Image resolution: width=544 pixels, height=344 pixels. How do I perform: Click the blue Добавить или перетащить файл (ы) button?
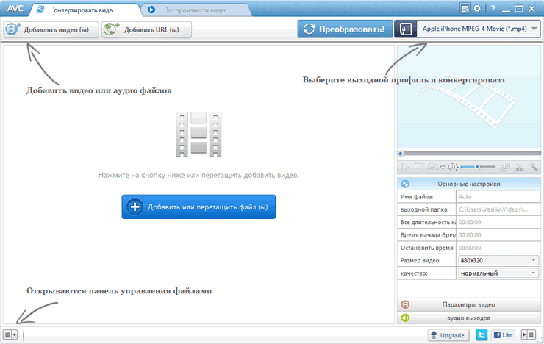[198, 207]
